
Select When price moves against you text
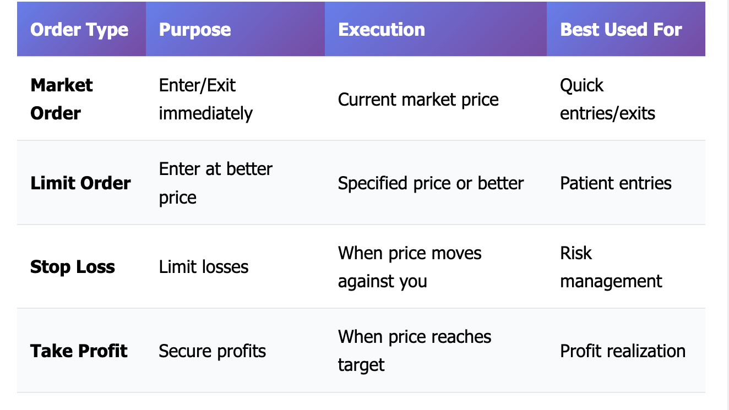click(x=410, y=267)
